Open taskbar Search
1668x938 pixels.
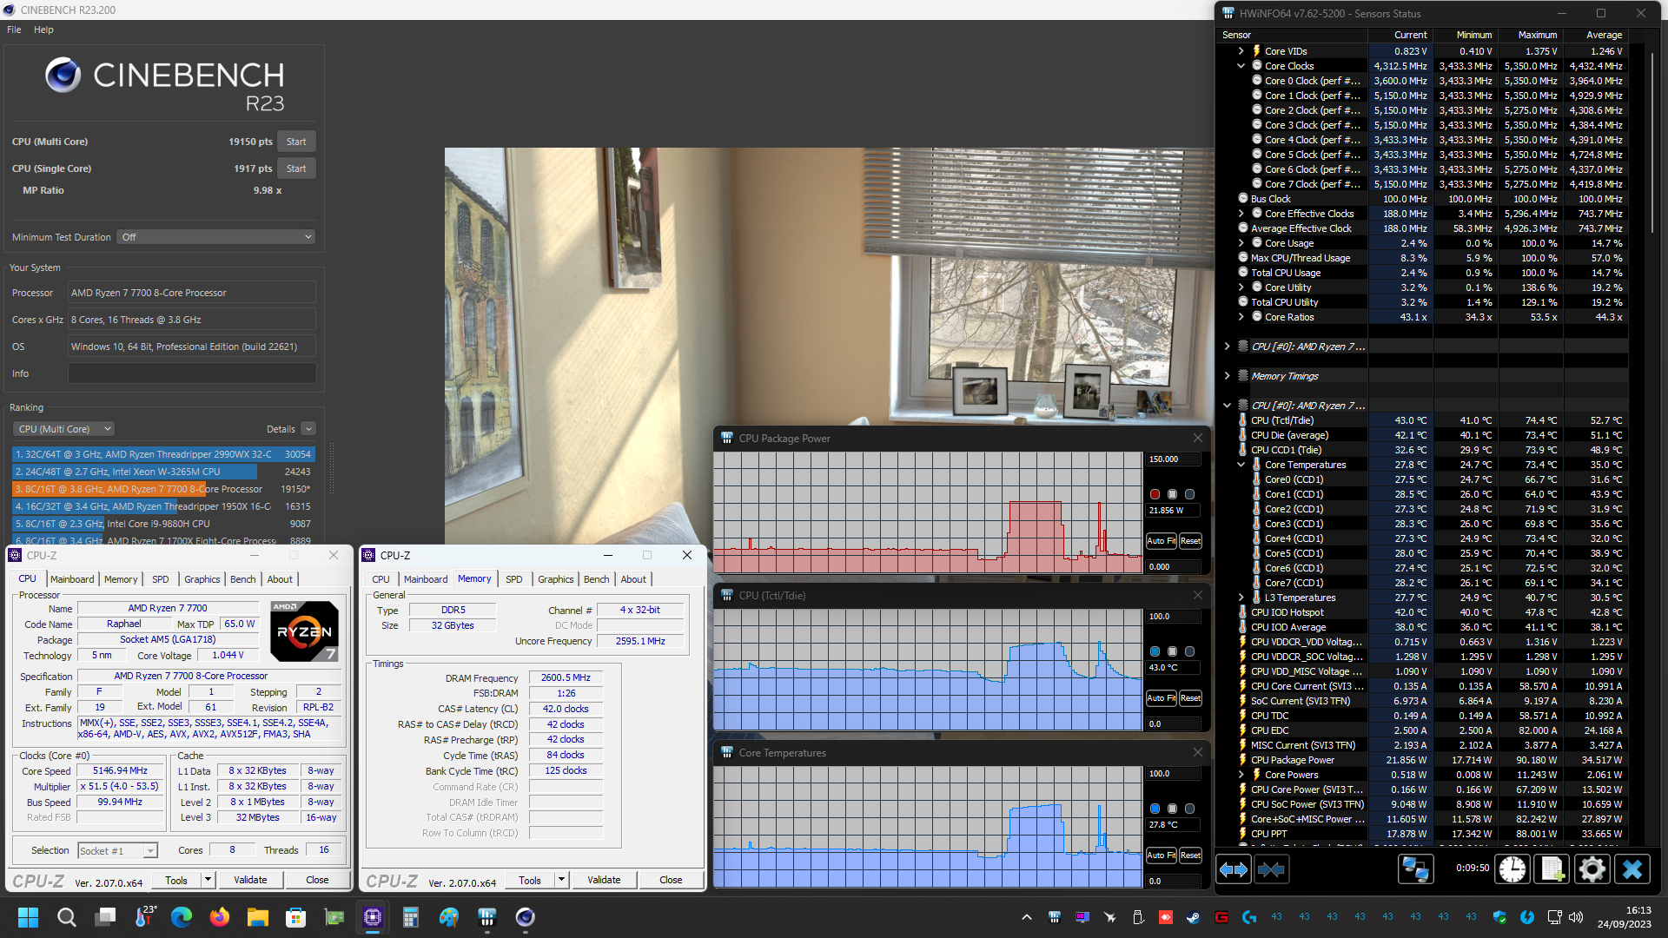66,917
